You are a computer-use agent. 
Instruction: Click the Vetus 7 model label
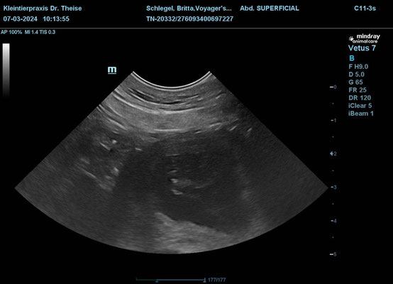pos(362,48)
